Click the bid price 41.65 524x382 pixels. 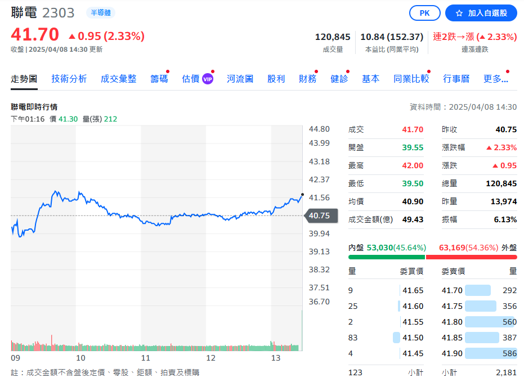413,290
